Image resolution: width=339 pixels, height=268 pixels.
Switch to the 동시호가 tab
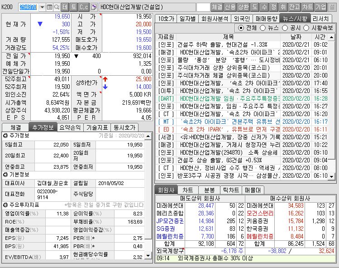[x=124, y=127]
